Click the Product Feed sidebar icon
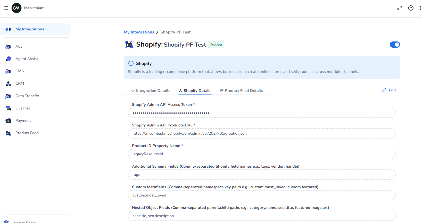This screenshot has width=422, height=223. (8, 133)
